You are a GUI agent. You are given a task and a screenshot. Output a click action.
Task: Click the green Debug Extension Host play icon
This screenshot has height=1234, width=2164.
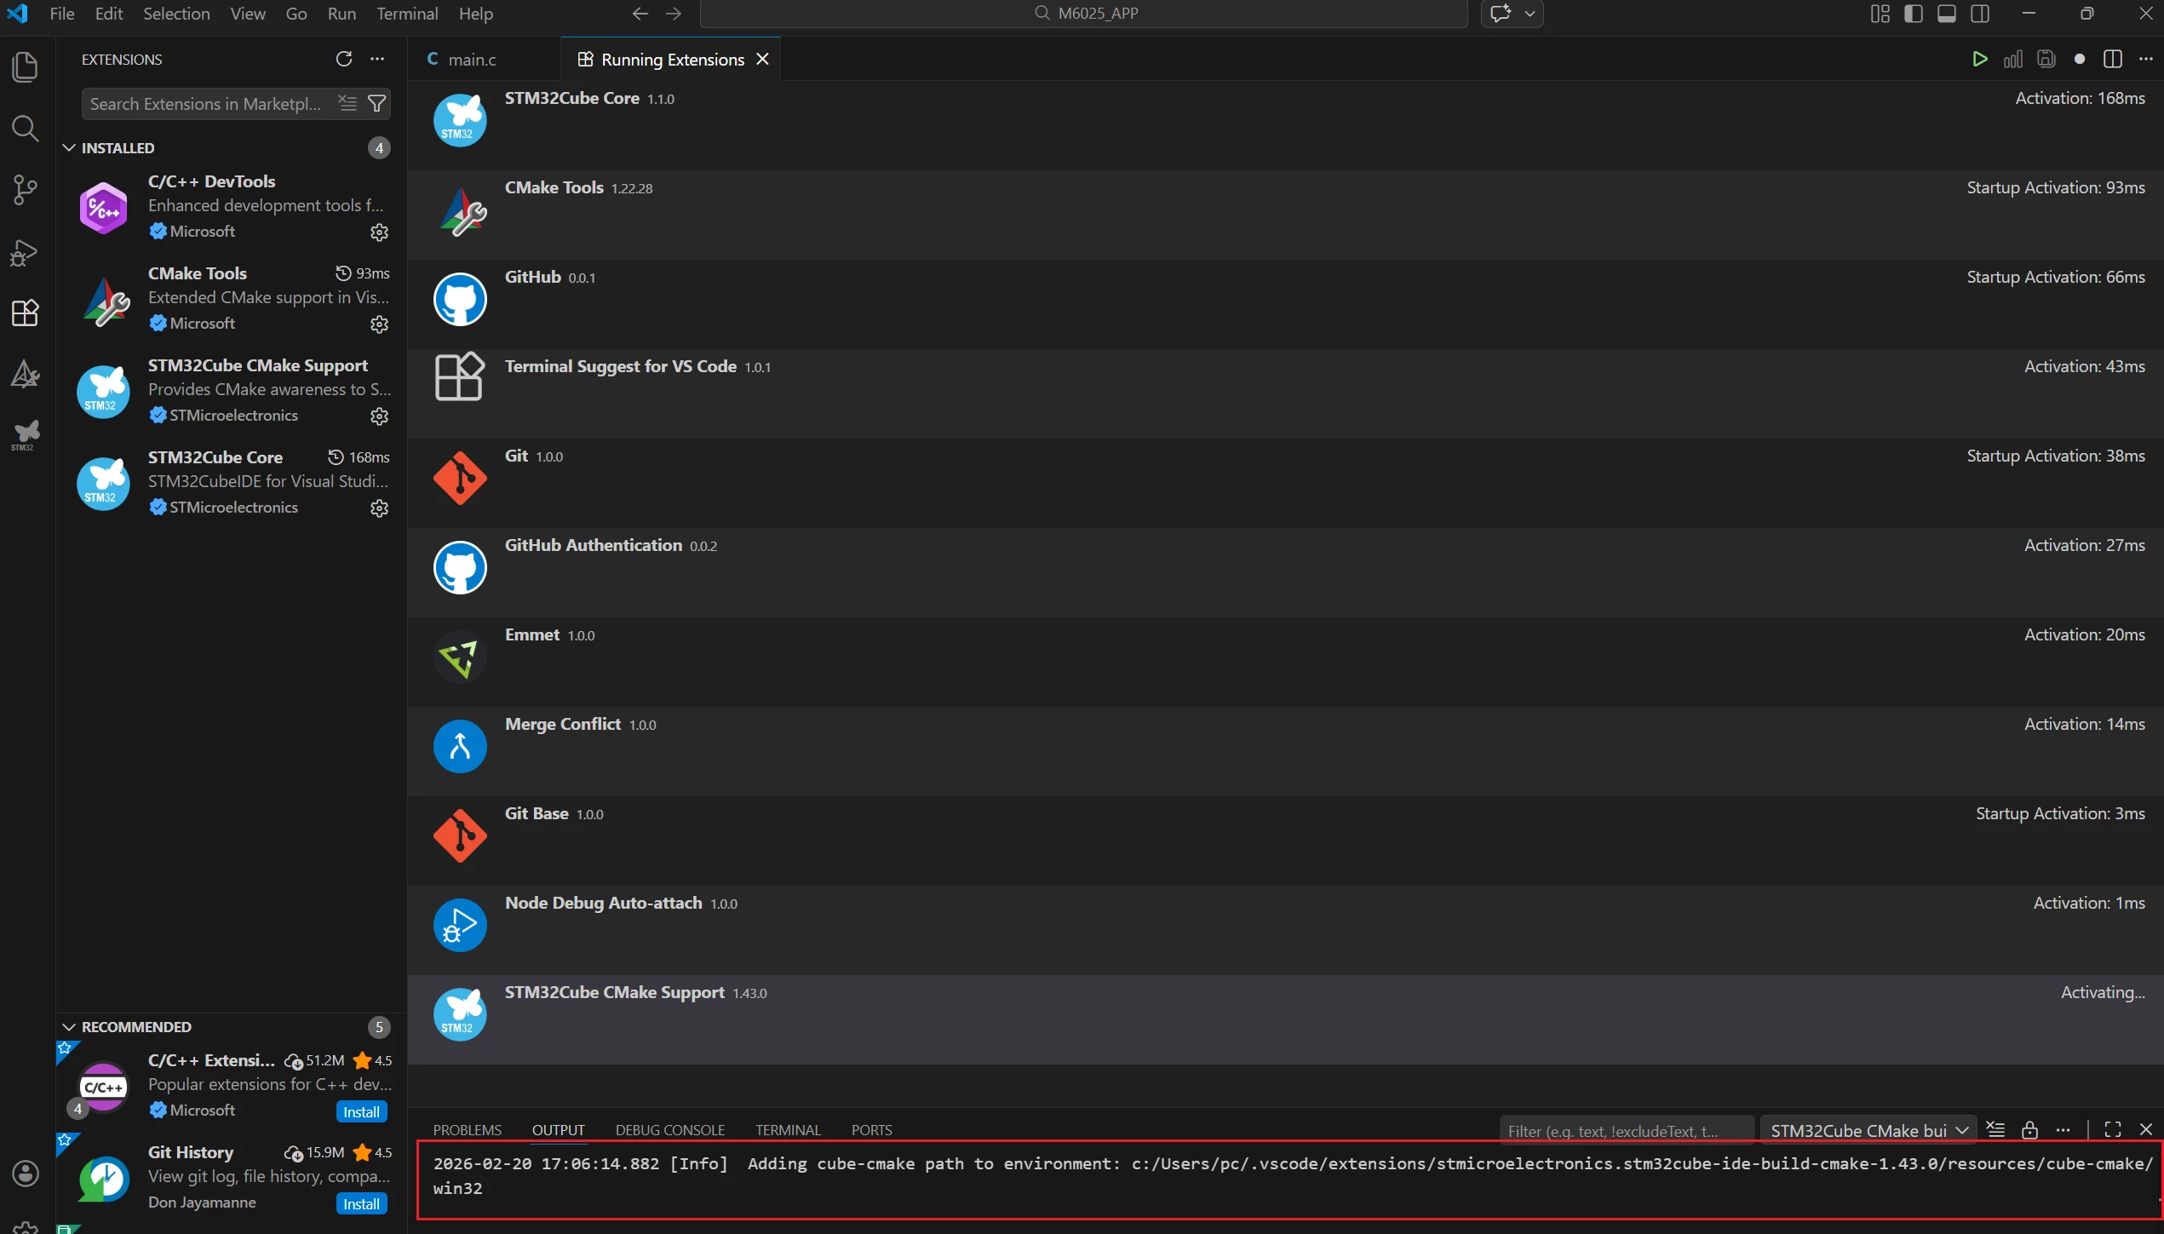pyautogui.click(x=1979, y=59)
